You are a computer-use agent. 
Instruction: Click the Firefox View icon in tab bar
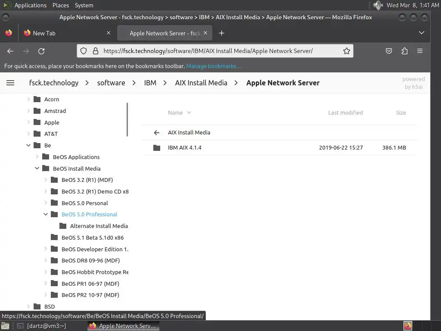point(9,33)
